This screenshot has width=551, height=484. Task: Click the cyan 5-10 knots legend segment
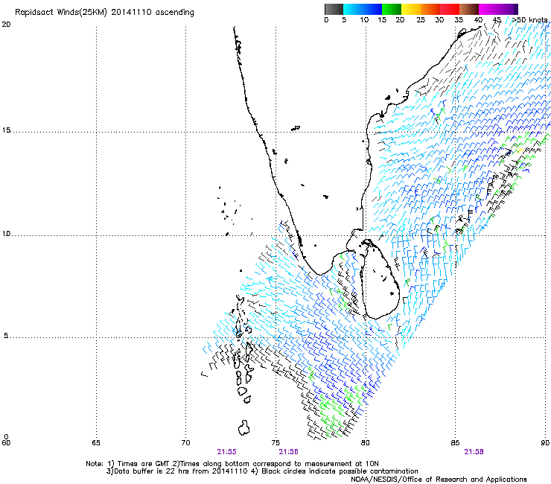[x=353, y=9]
